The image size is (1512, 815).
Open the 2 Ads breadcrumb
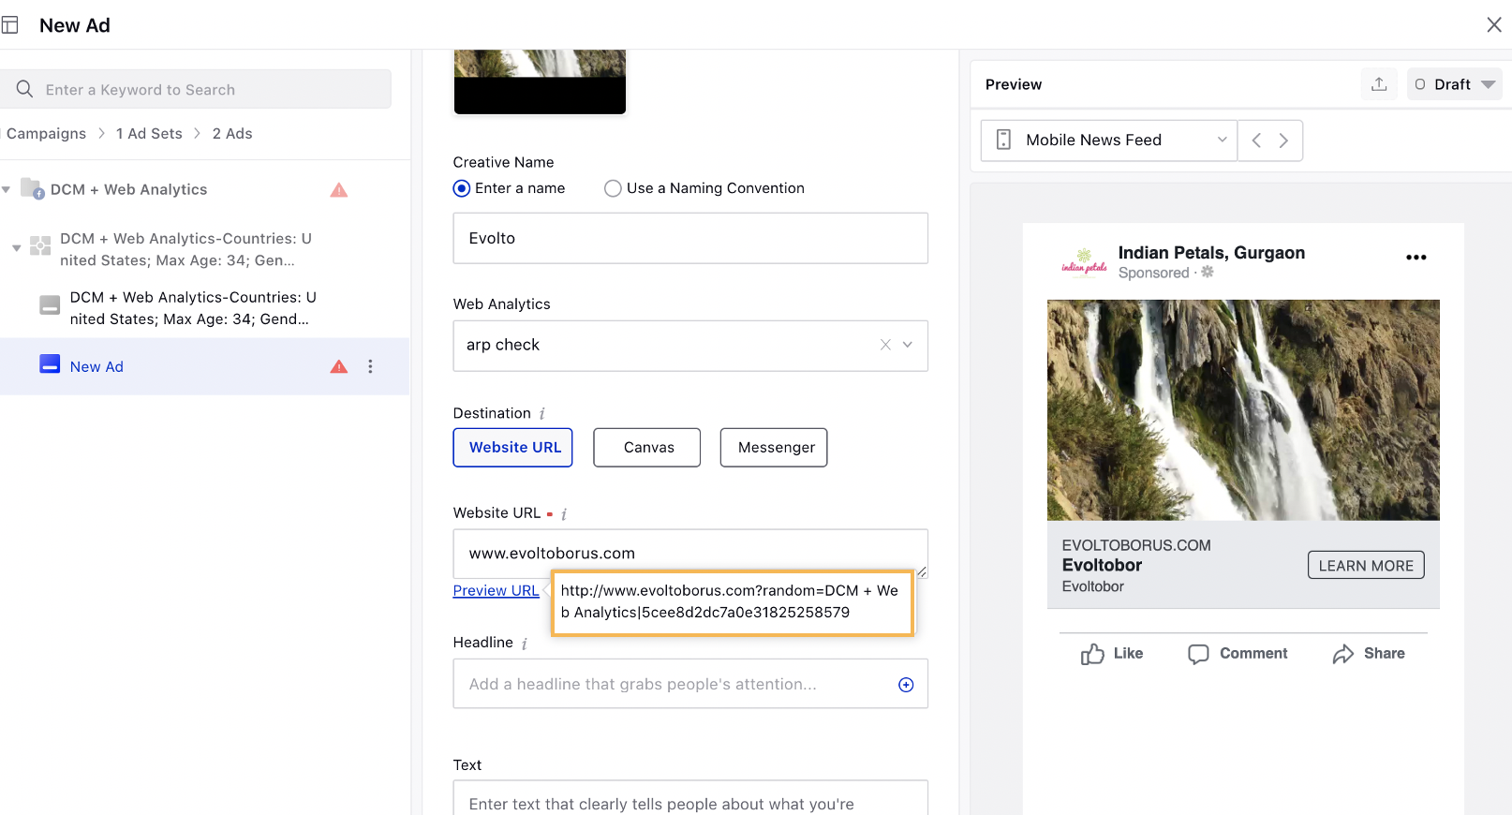click(232, 134)
